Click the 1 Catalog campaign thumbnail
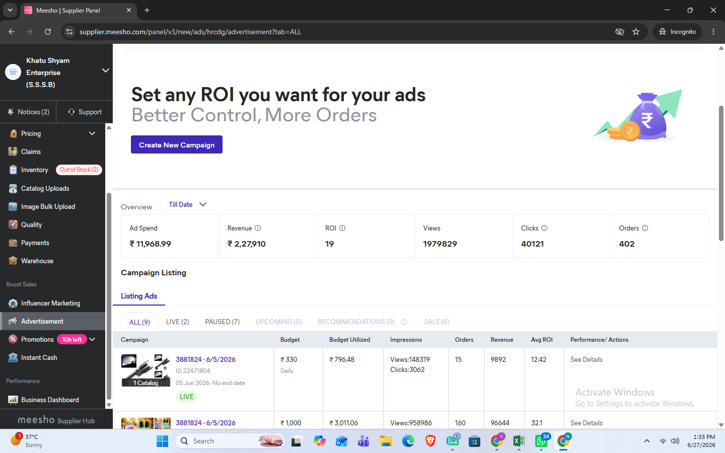 tap(146, 370)
